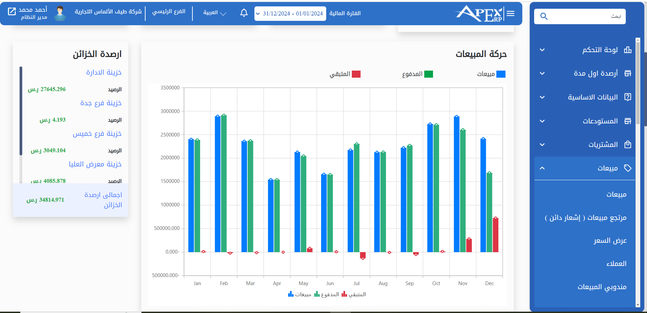This screenshot has height=313, width=647.
Task: Open المستودعات using its warehouse icon
Action: (628, 121)
